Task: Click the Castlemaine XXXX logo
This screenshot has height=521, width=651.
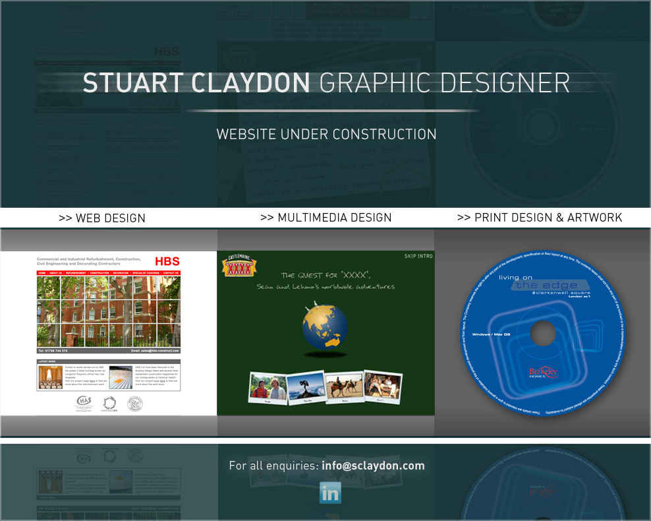Action: tap(239, 266)
